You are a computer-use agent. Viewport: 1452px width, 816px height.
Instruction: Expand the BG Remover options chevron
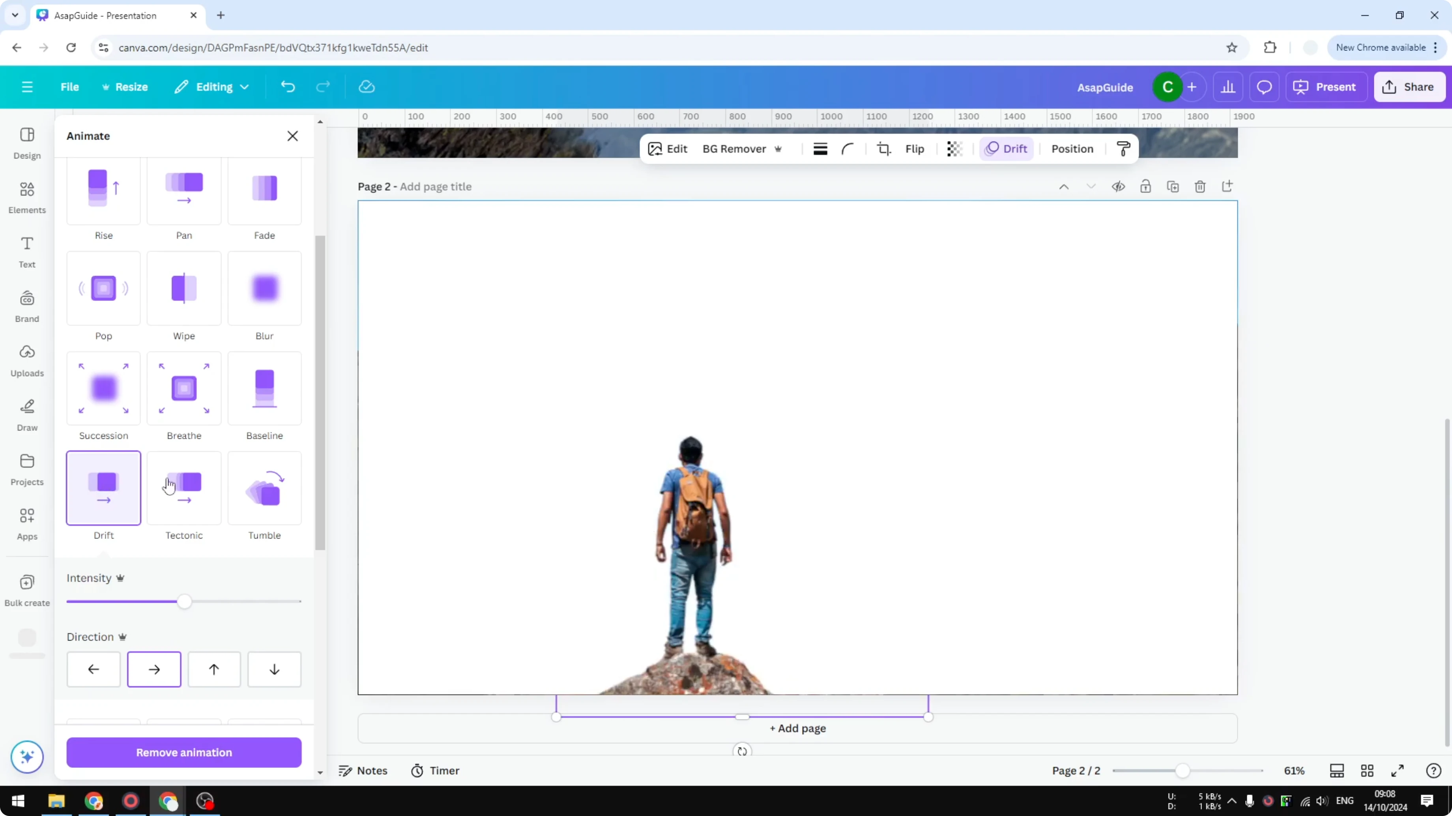[778, 149]
